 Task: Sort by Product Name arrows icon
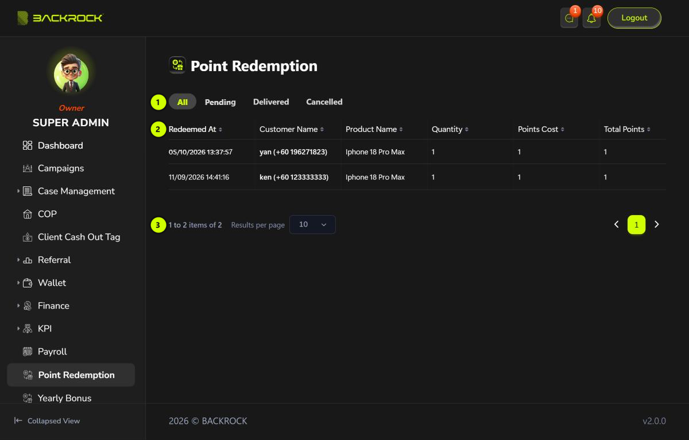point(401,130)
